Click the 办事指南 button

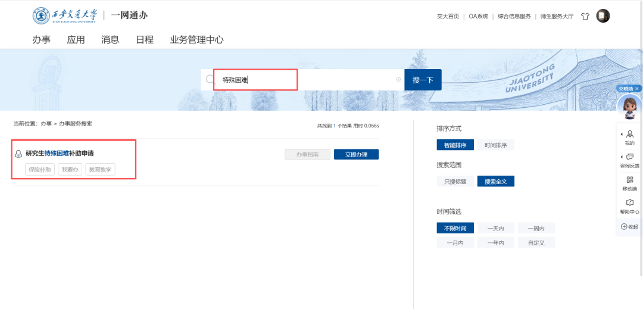click(x=308, y=155)
